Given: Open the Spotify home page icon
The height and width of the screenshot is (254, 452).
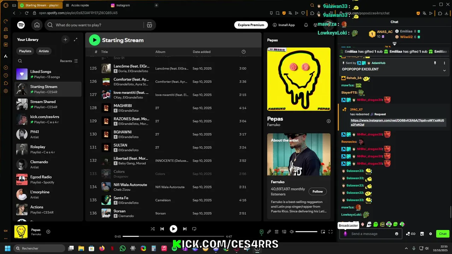Looking at the screenshot, I should pos(37,25).
